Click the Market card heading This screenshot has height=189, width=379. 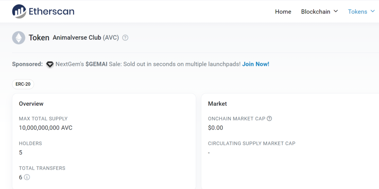pyautogui.click(x=218, y=104)
